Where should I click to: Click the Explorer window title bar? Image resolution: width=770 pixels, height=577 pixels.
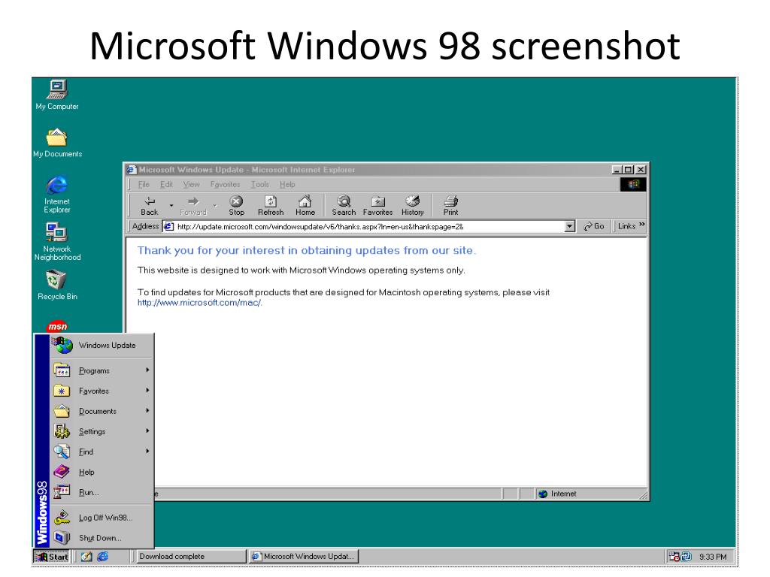pos(368,170)
